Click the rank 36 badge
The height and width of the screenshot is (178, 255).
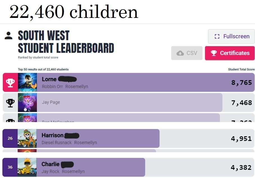[10, 167]
